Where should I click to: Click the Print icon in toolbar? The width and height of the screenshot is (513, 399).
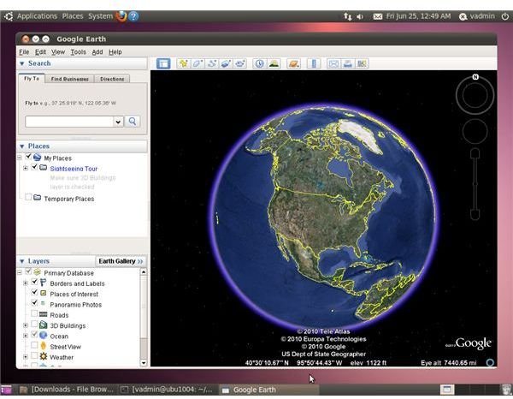coord(347,63)
